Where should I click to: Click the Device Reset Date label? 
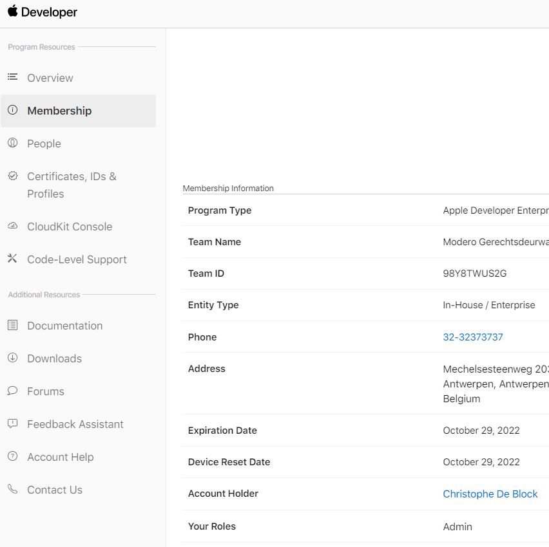pyautogui.click(x=229, y=462)
